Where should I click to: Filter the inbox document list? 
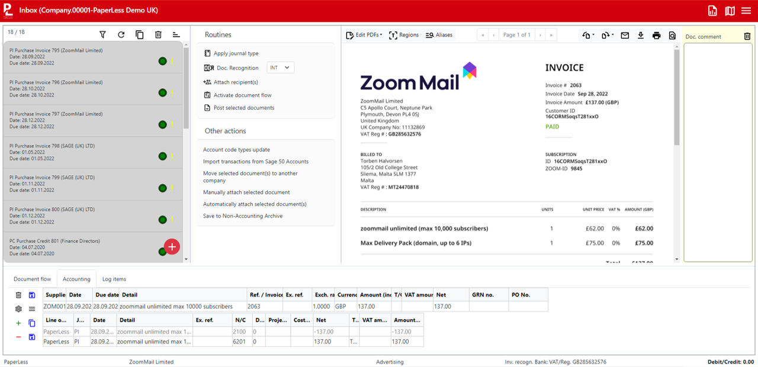(102, 34)
